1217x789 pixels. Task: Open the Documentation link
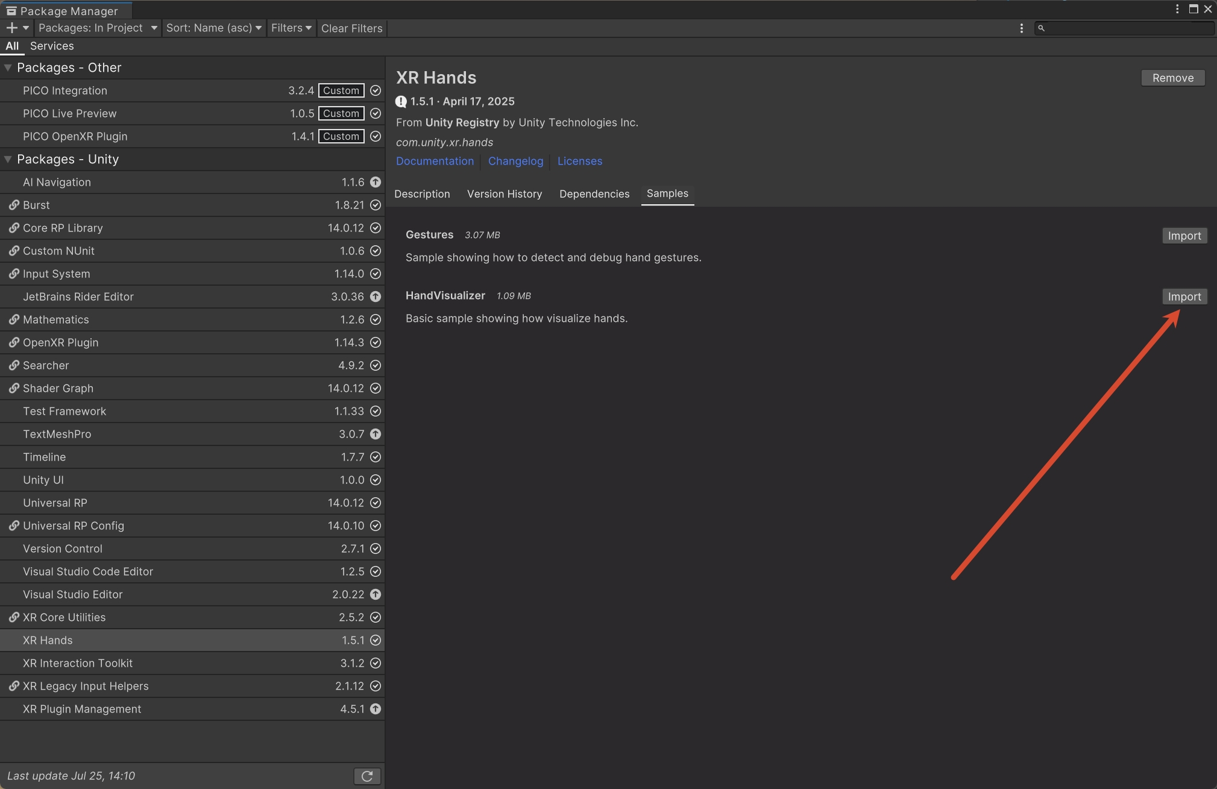pos(435,161)
